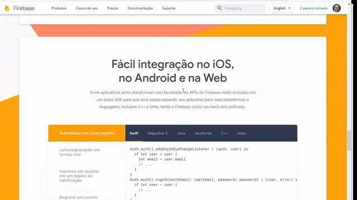This screenshot has width=357, height=200.
Task: Click the Firebase wordmark text
Action: [x=24, y=8]
